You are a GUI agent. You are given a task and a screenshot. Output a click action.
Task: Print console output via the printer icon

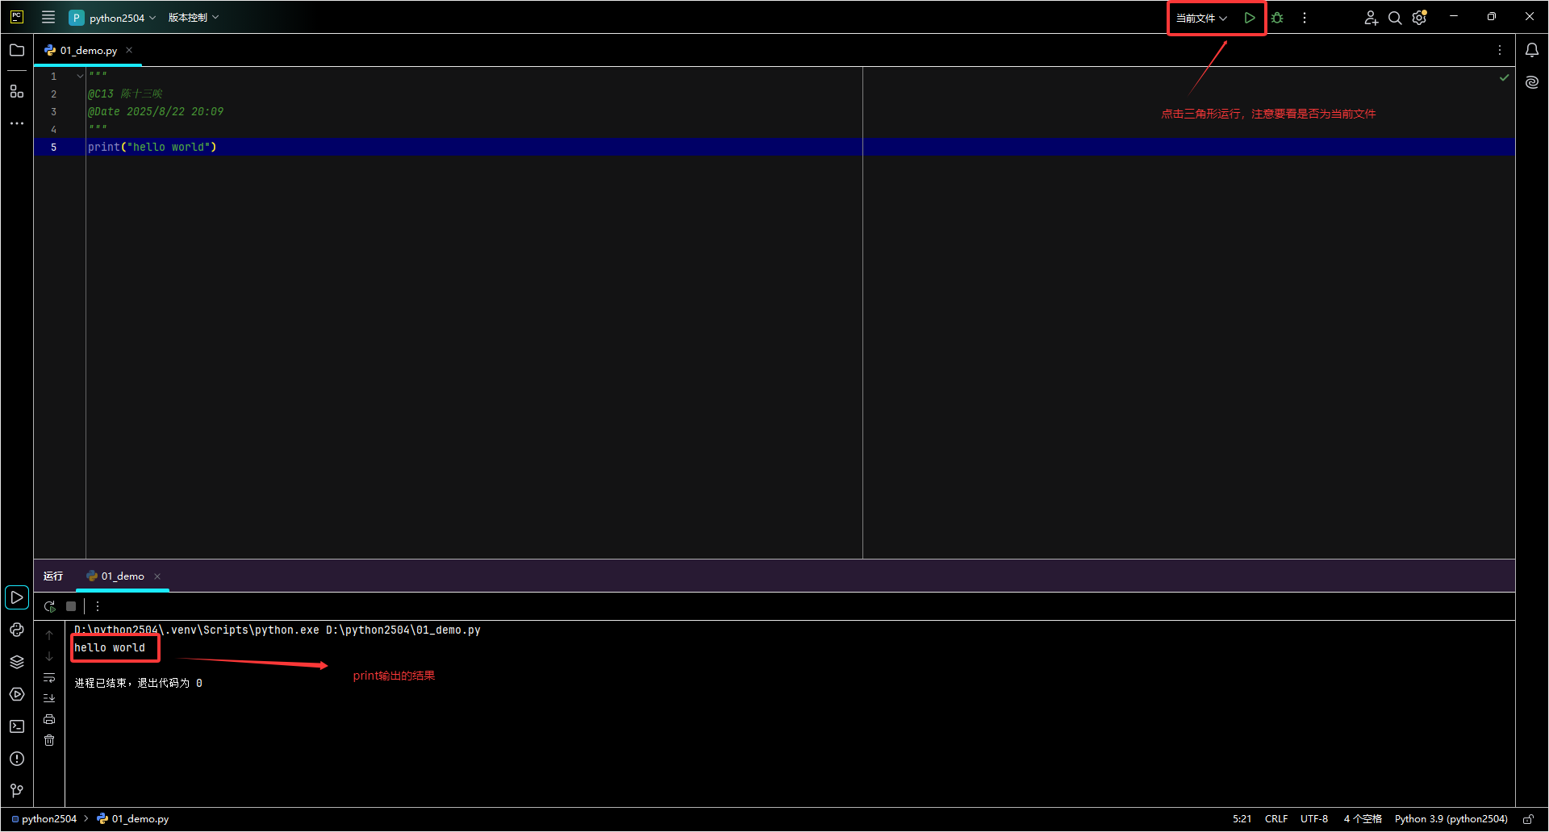tap(49, 718)
